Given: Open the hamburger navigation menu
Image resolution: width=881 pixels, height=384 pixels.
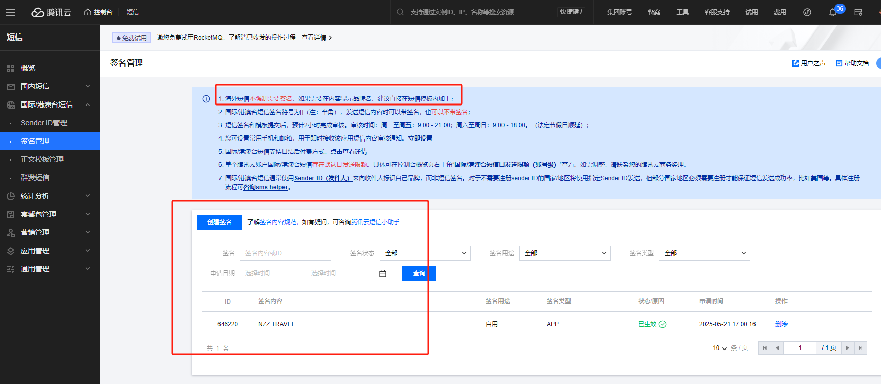Looking at the screenshot, I should pyautogui.click(x=11, y=12).
